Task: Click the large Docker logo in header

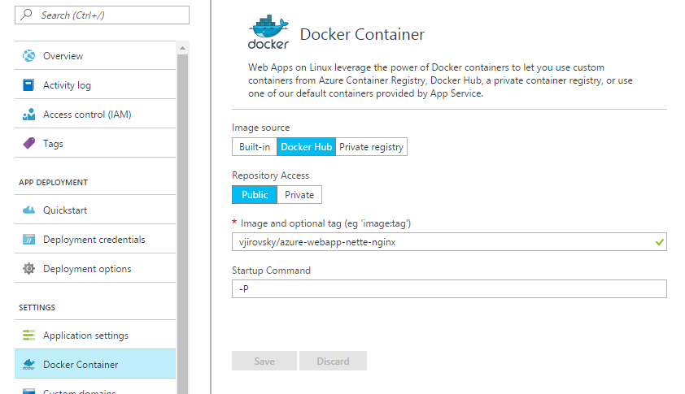Action: tap(268, 32)
